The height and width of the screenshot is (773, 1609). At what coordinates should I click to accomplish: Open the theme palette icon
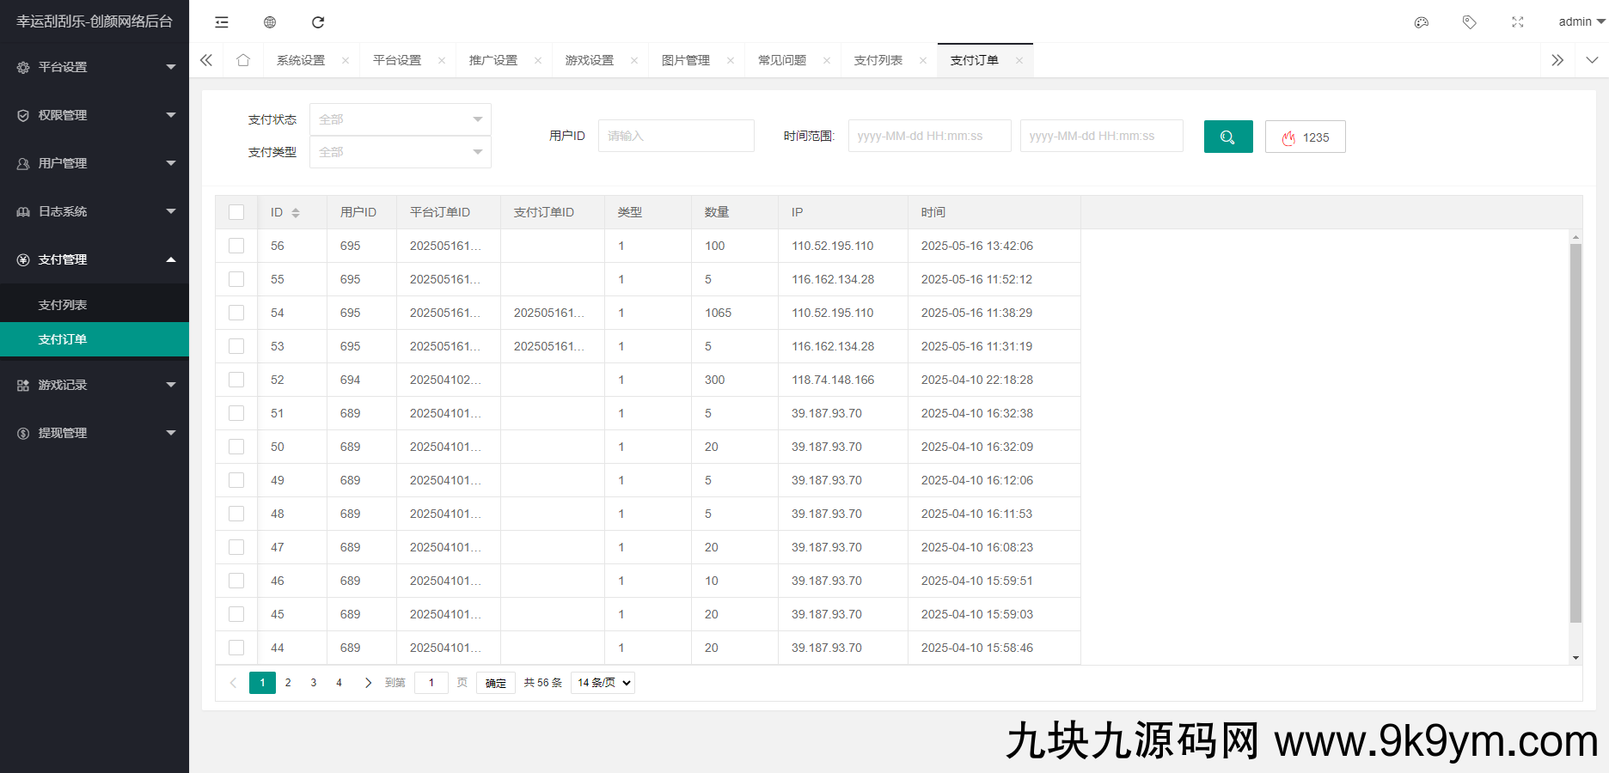[x=1421, y=21]
